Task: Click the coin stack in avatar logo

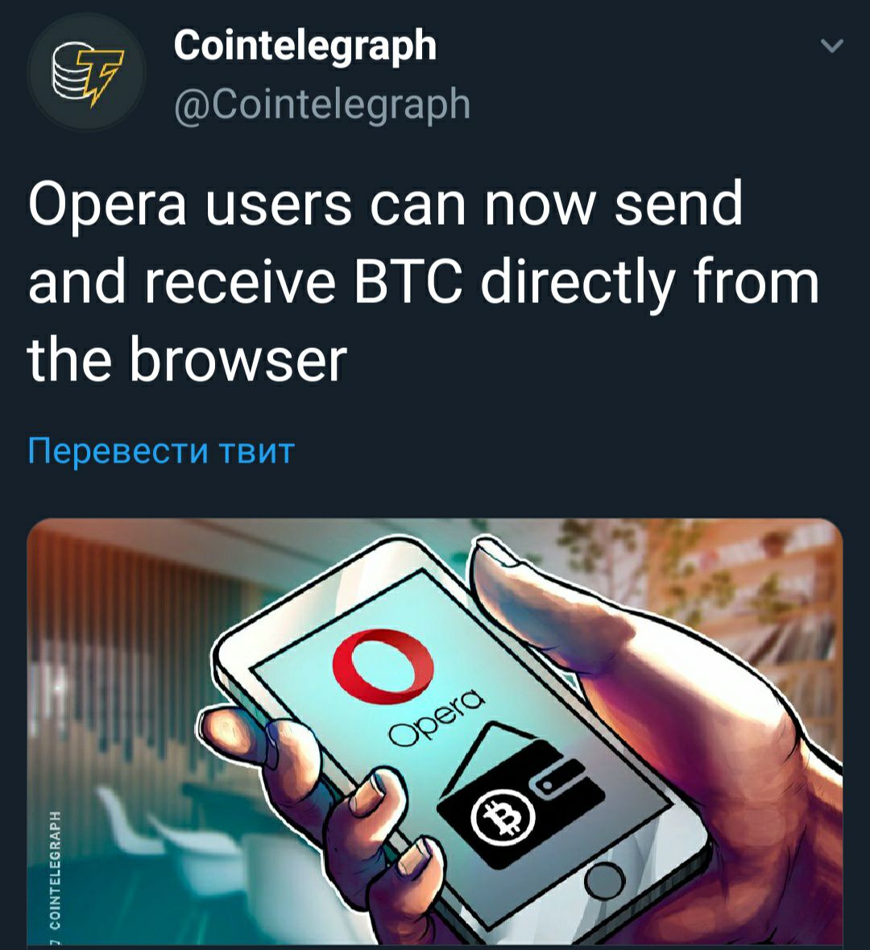Action: point(69,73)
